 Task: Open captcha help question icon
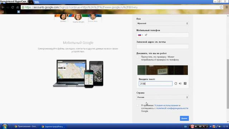(185, 83)
